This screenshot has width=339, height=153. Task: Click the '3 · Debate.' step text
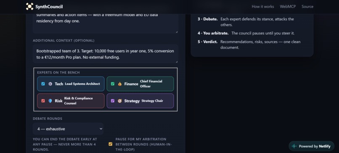point(207,19)
